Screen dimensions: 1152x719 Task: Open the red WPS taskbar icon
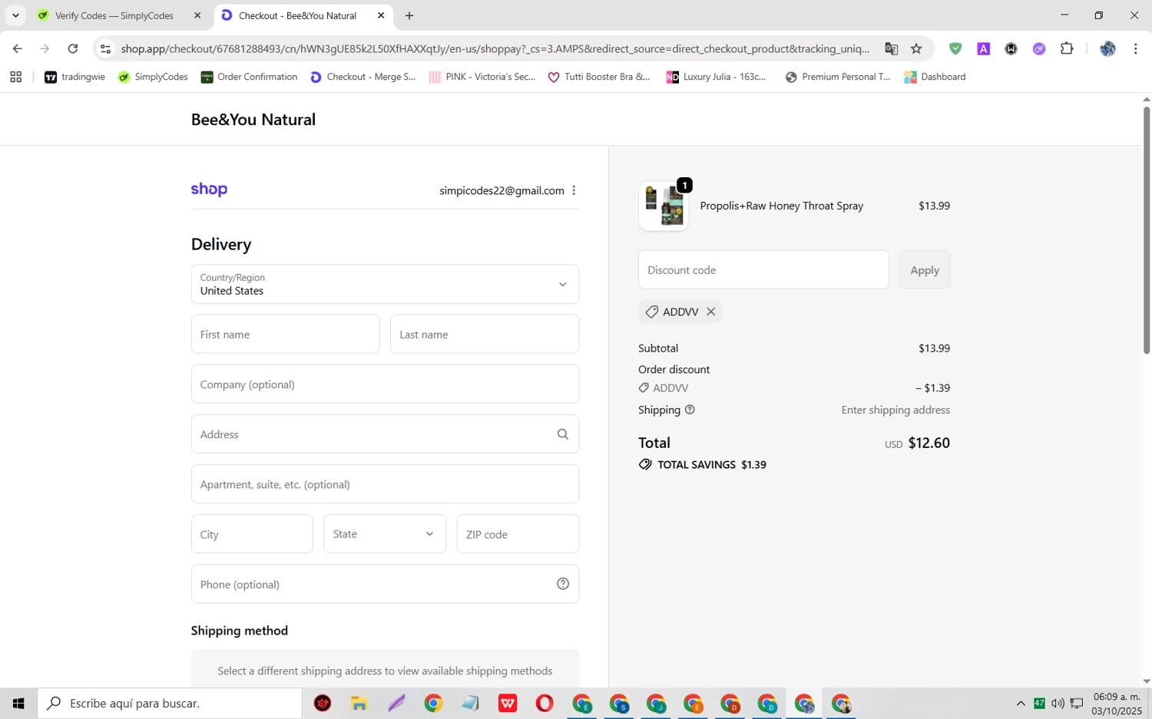coord(508,703)
